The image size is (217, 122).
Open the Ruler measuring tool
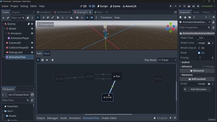[x=72, y=18]
